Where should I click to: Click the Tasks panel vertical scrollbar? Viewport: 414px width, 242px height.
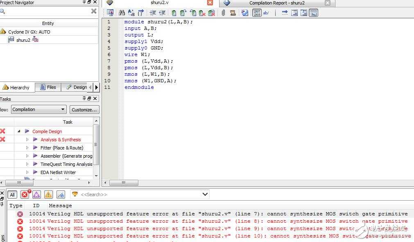click(x=96, y=145)
